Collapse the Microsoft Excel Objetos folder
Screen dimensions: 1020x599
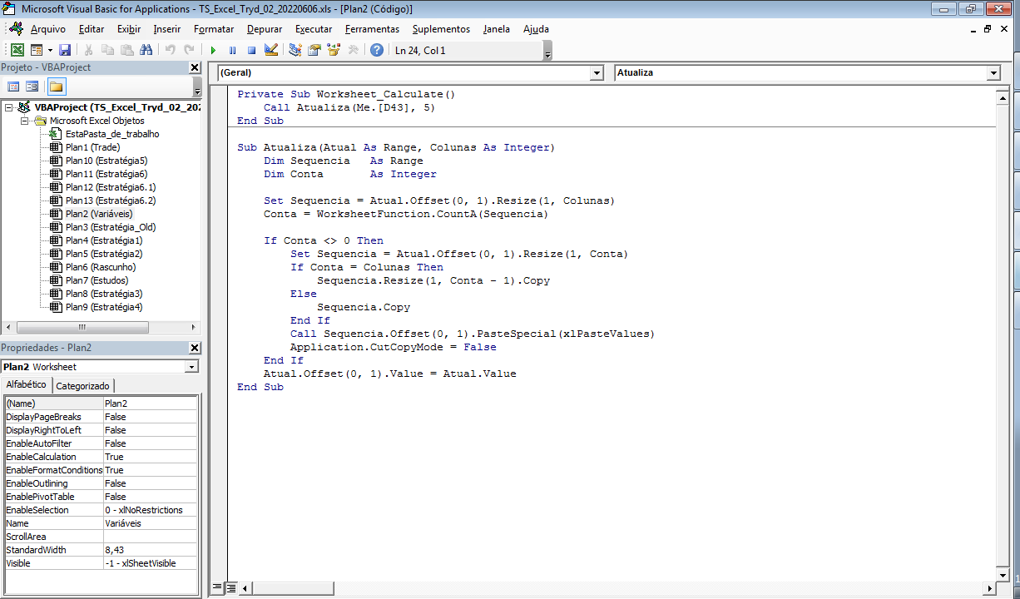[x=25, y=121]
